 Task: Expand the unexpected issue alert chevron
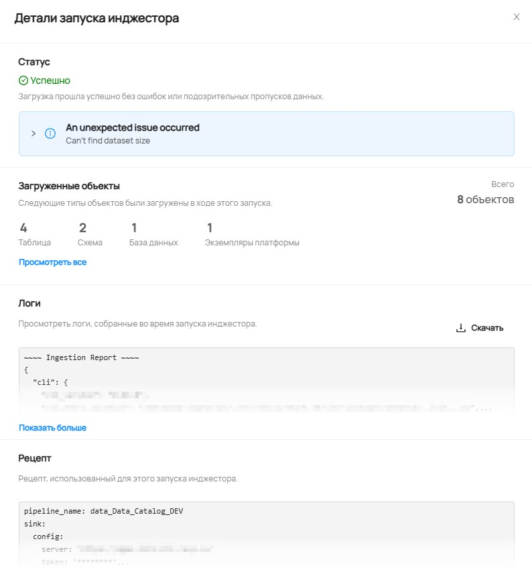tap(34, 133)
